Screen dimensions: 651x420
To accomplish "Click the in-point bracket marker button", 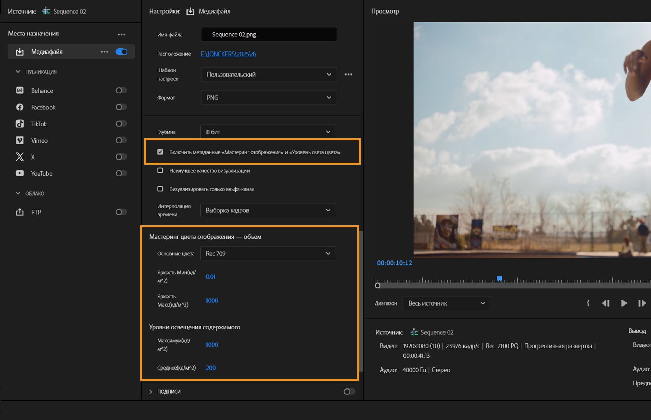I will [588, 303].
